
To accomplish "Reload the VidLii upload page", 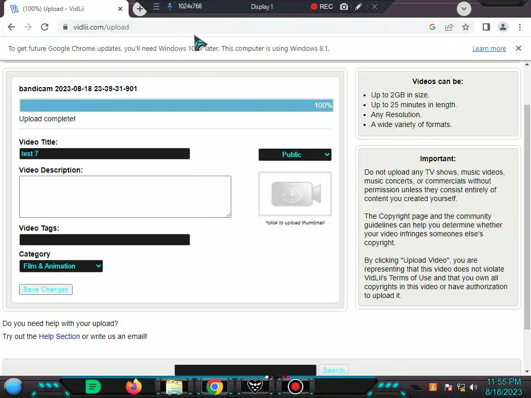I will 45,27.
